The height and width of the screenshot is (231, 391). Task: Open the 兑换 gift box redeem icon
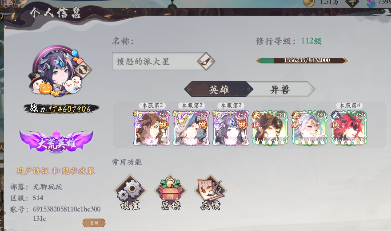(x=170, y=192)
